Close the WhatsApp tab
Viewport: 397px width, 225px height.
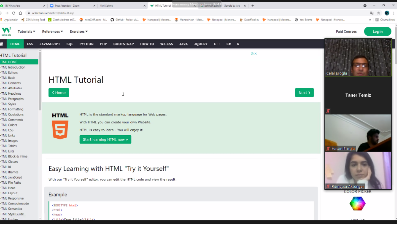45,6
